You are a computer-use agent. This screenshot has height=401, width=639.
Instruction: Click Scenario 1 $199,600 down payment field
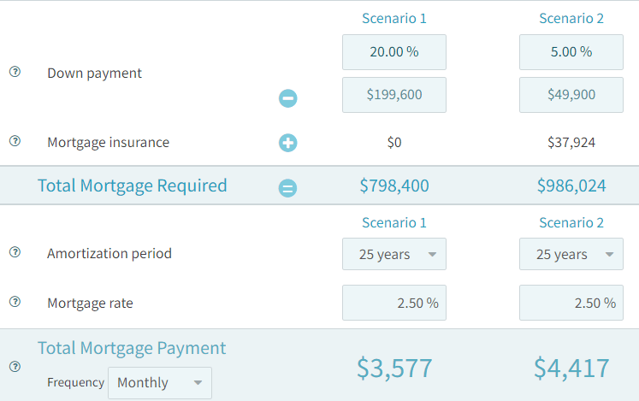tap(393, 95)
